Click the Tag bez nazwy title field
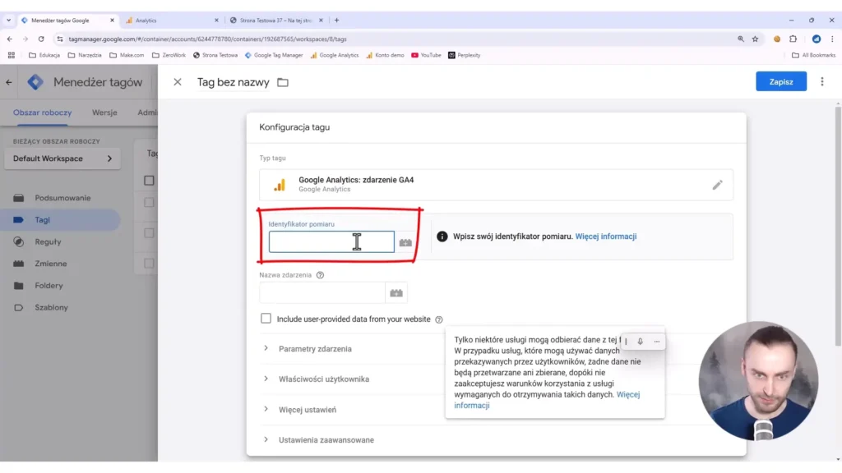Screen dimensions: 842x473 (x=233, y=82)
